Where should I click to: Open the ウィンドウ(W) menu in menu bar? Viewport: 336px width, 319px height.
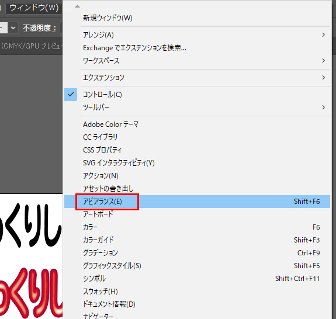point(34,8)
